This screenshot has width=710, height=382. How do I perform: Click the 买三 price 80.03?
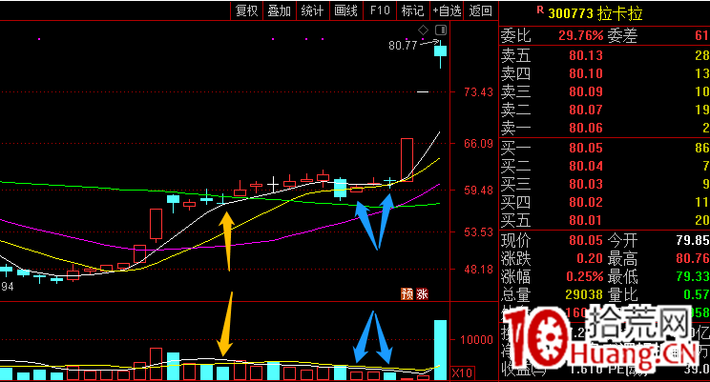click(x=586, y=184)
